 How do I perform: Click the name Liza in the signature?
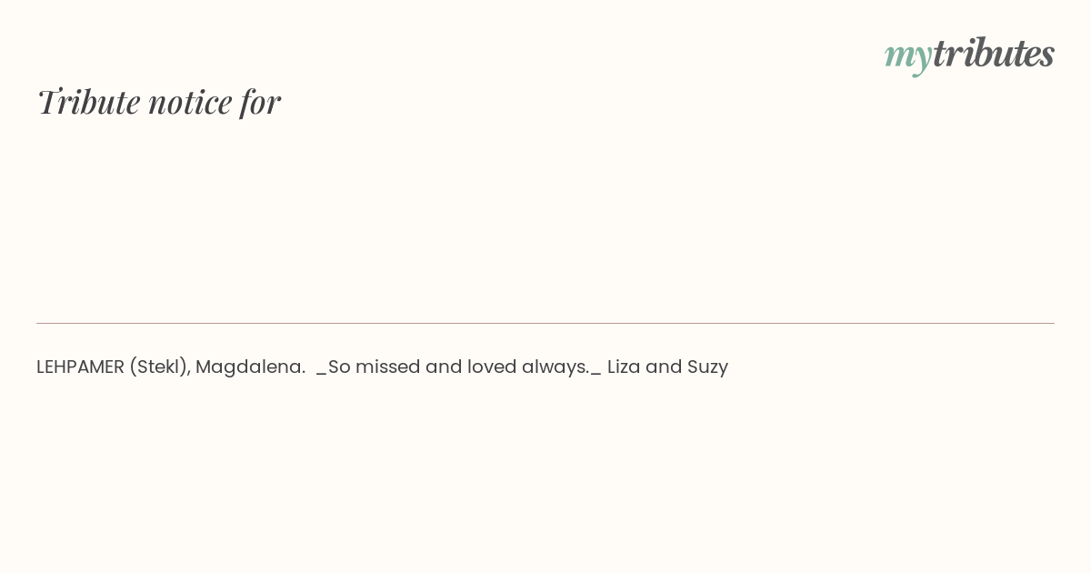tap(624, 367)
